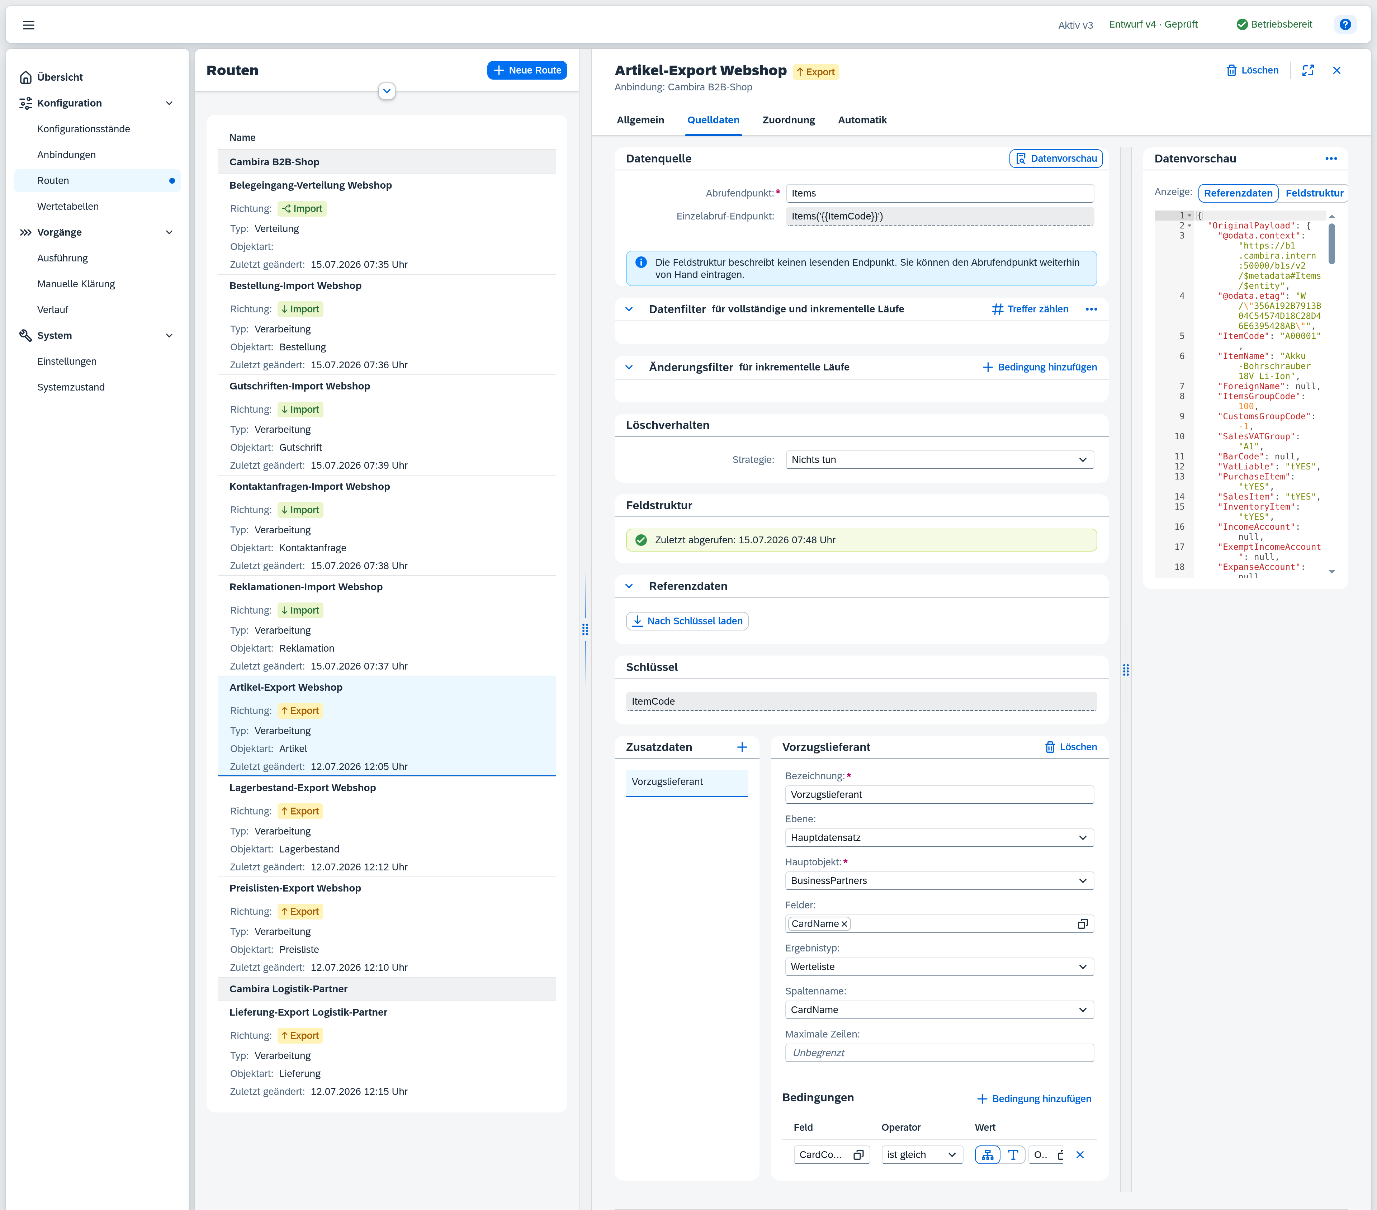Switch to the Zuordnung tab
1377x1210 pixels.
pos(788,120)
